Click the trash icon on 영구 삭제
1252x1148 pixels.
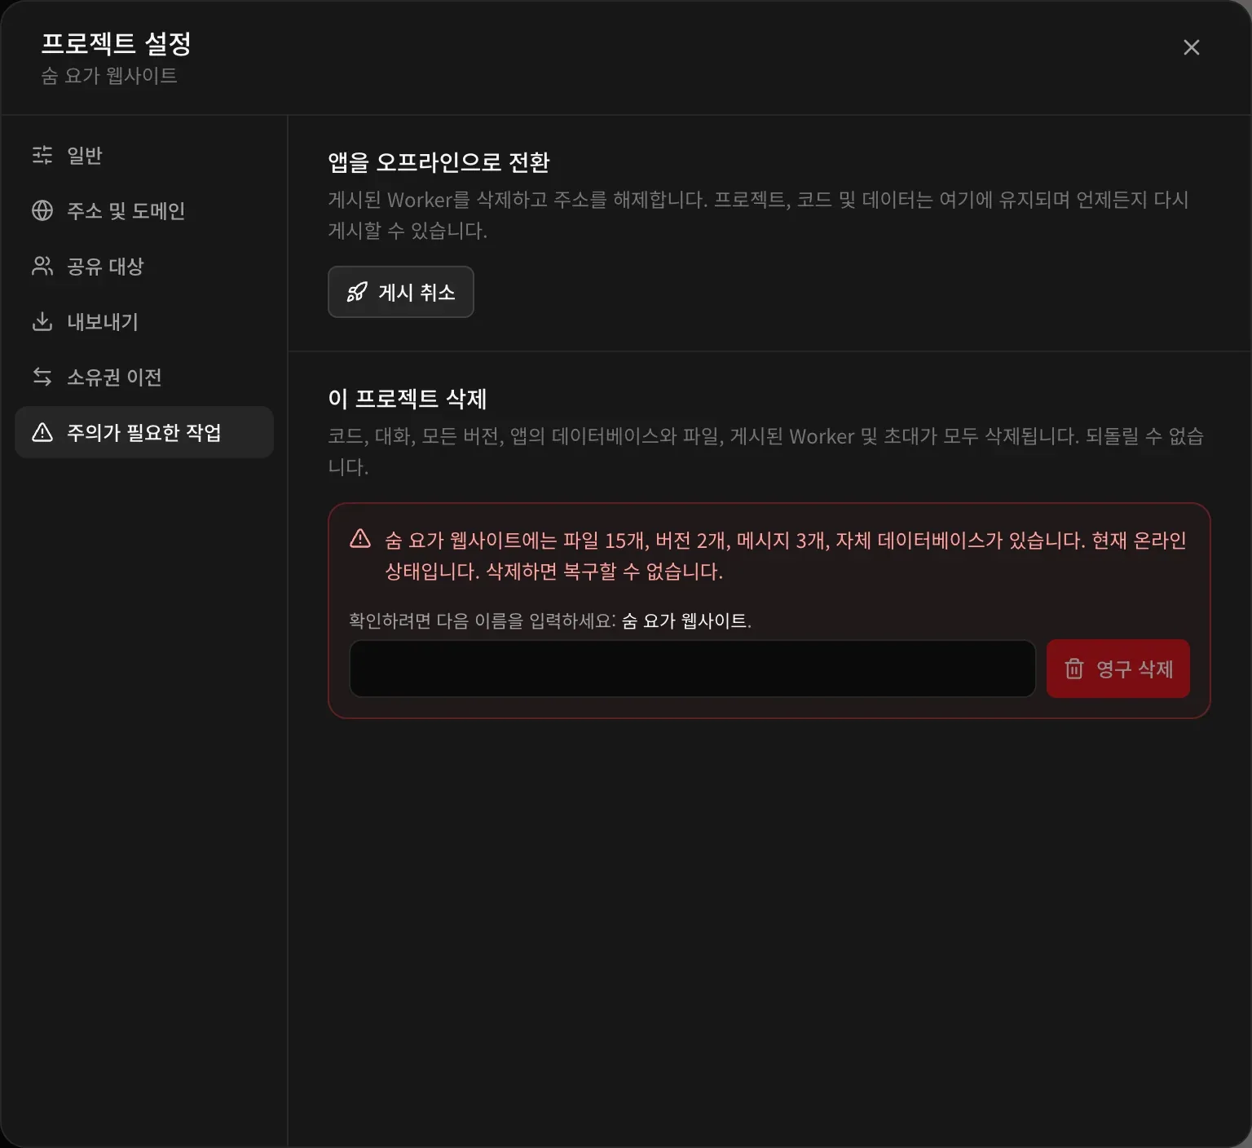(1074, 669)
